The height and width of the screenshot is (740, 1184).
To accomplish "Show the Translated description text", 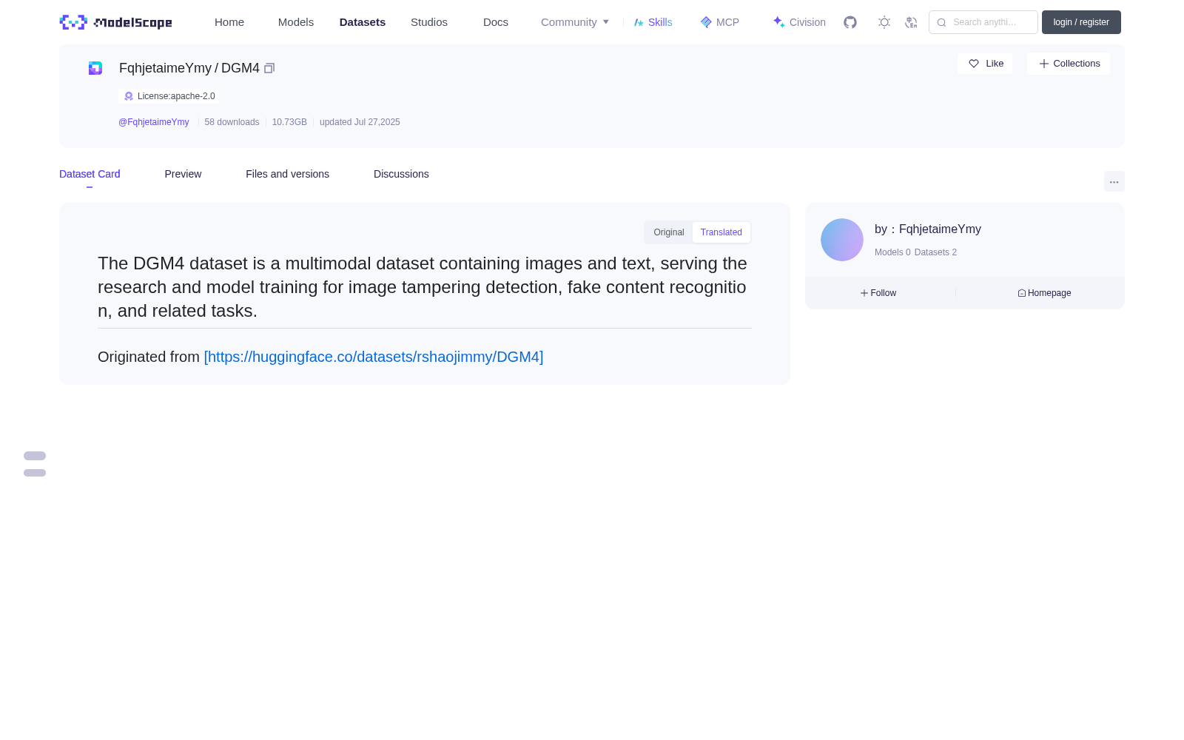I will 721,232.
